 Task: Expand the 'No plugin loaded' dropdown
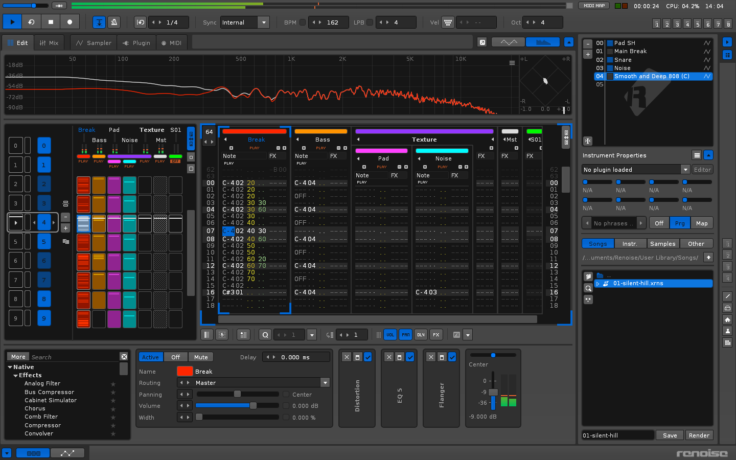685,170
